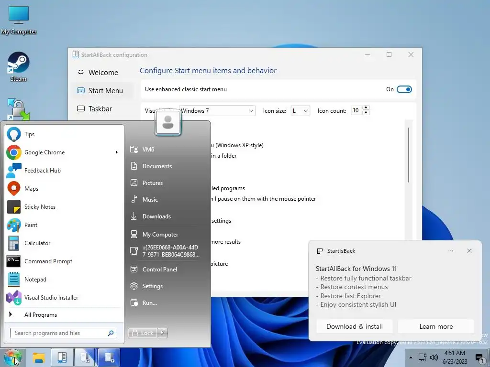
Task: Click the Start orb button
Action: point(12,357)
